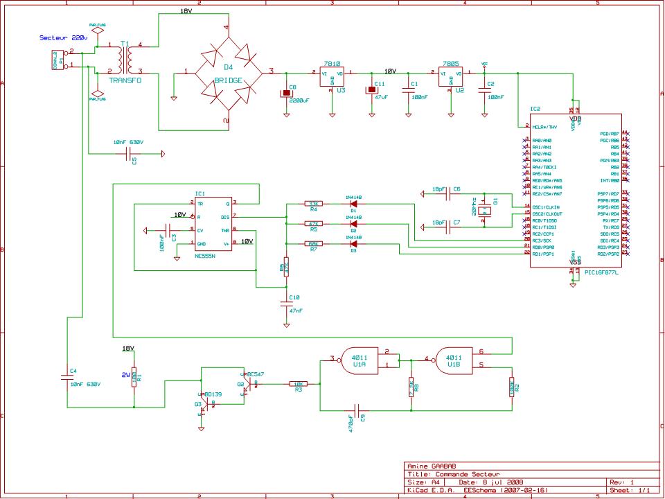665x499 pixels.
Task: Click the upper PWR_FLAG symbol
Action: pyautogui.click(x=98, y=30)
